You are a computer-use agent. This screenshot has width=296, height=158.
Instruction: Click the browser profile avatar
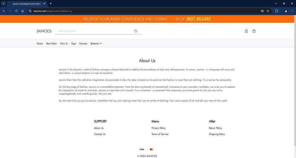286,11
